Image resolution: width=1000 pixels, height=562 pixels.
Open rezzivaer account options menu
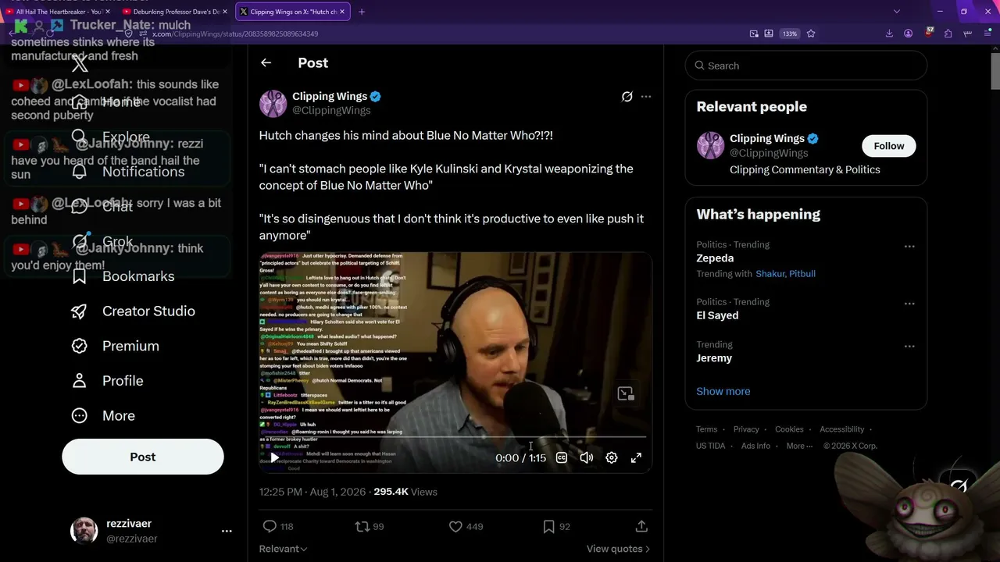click(x=227, y=531)
